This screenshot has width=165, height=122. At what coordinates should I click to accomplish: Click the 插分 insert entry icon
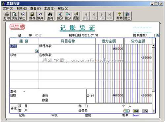pyautogui.click(x=60, y=16)
